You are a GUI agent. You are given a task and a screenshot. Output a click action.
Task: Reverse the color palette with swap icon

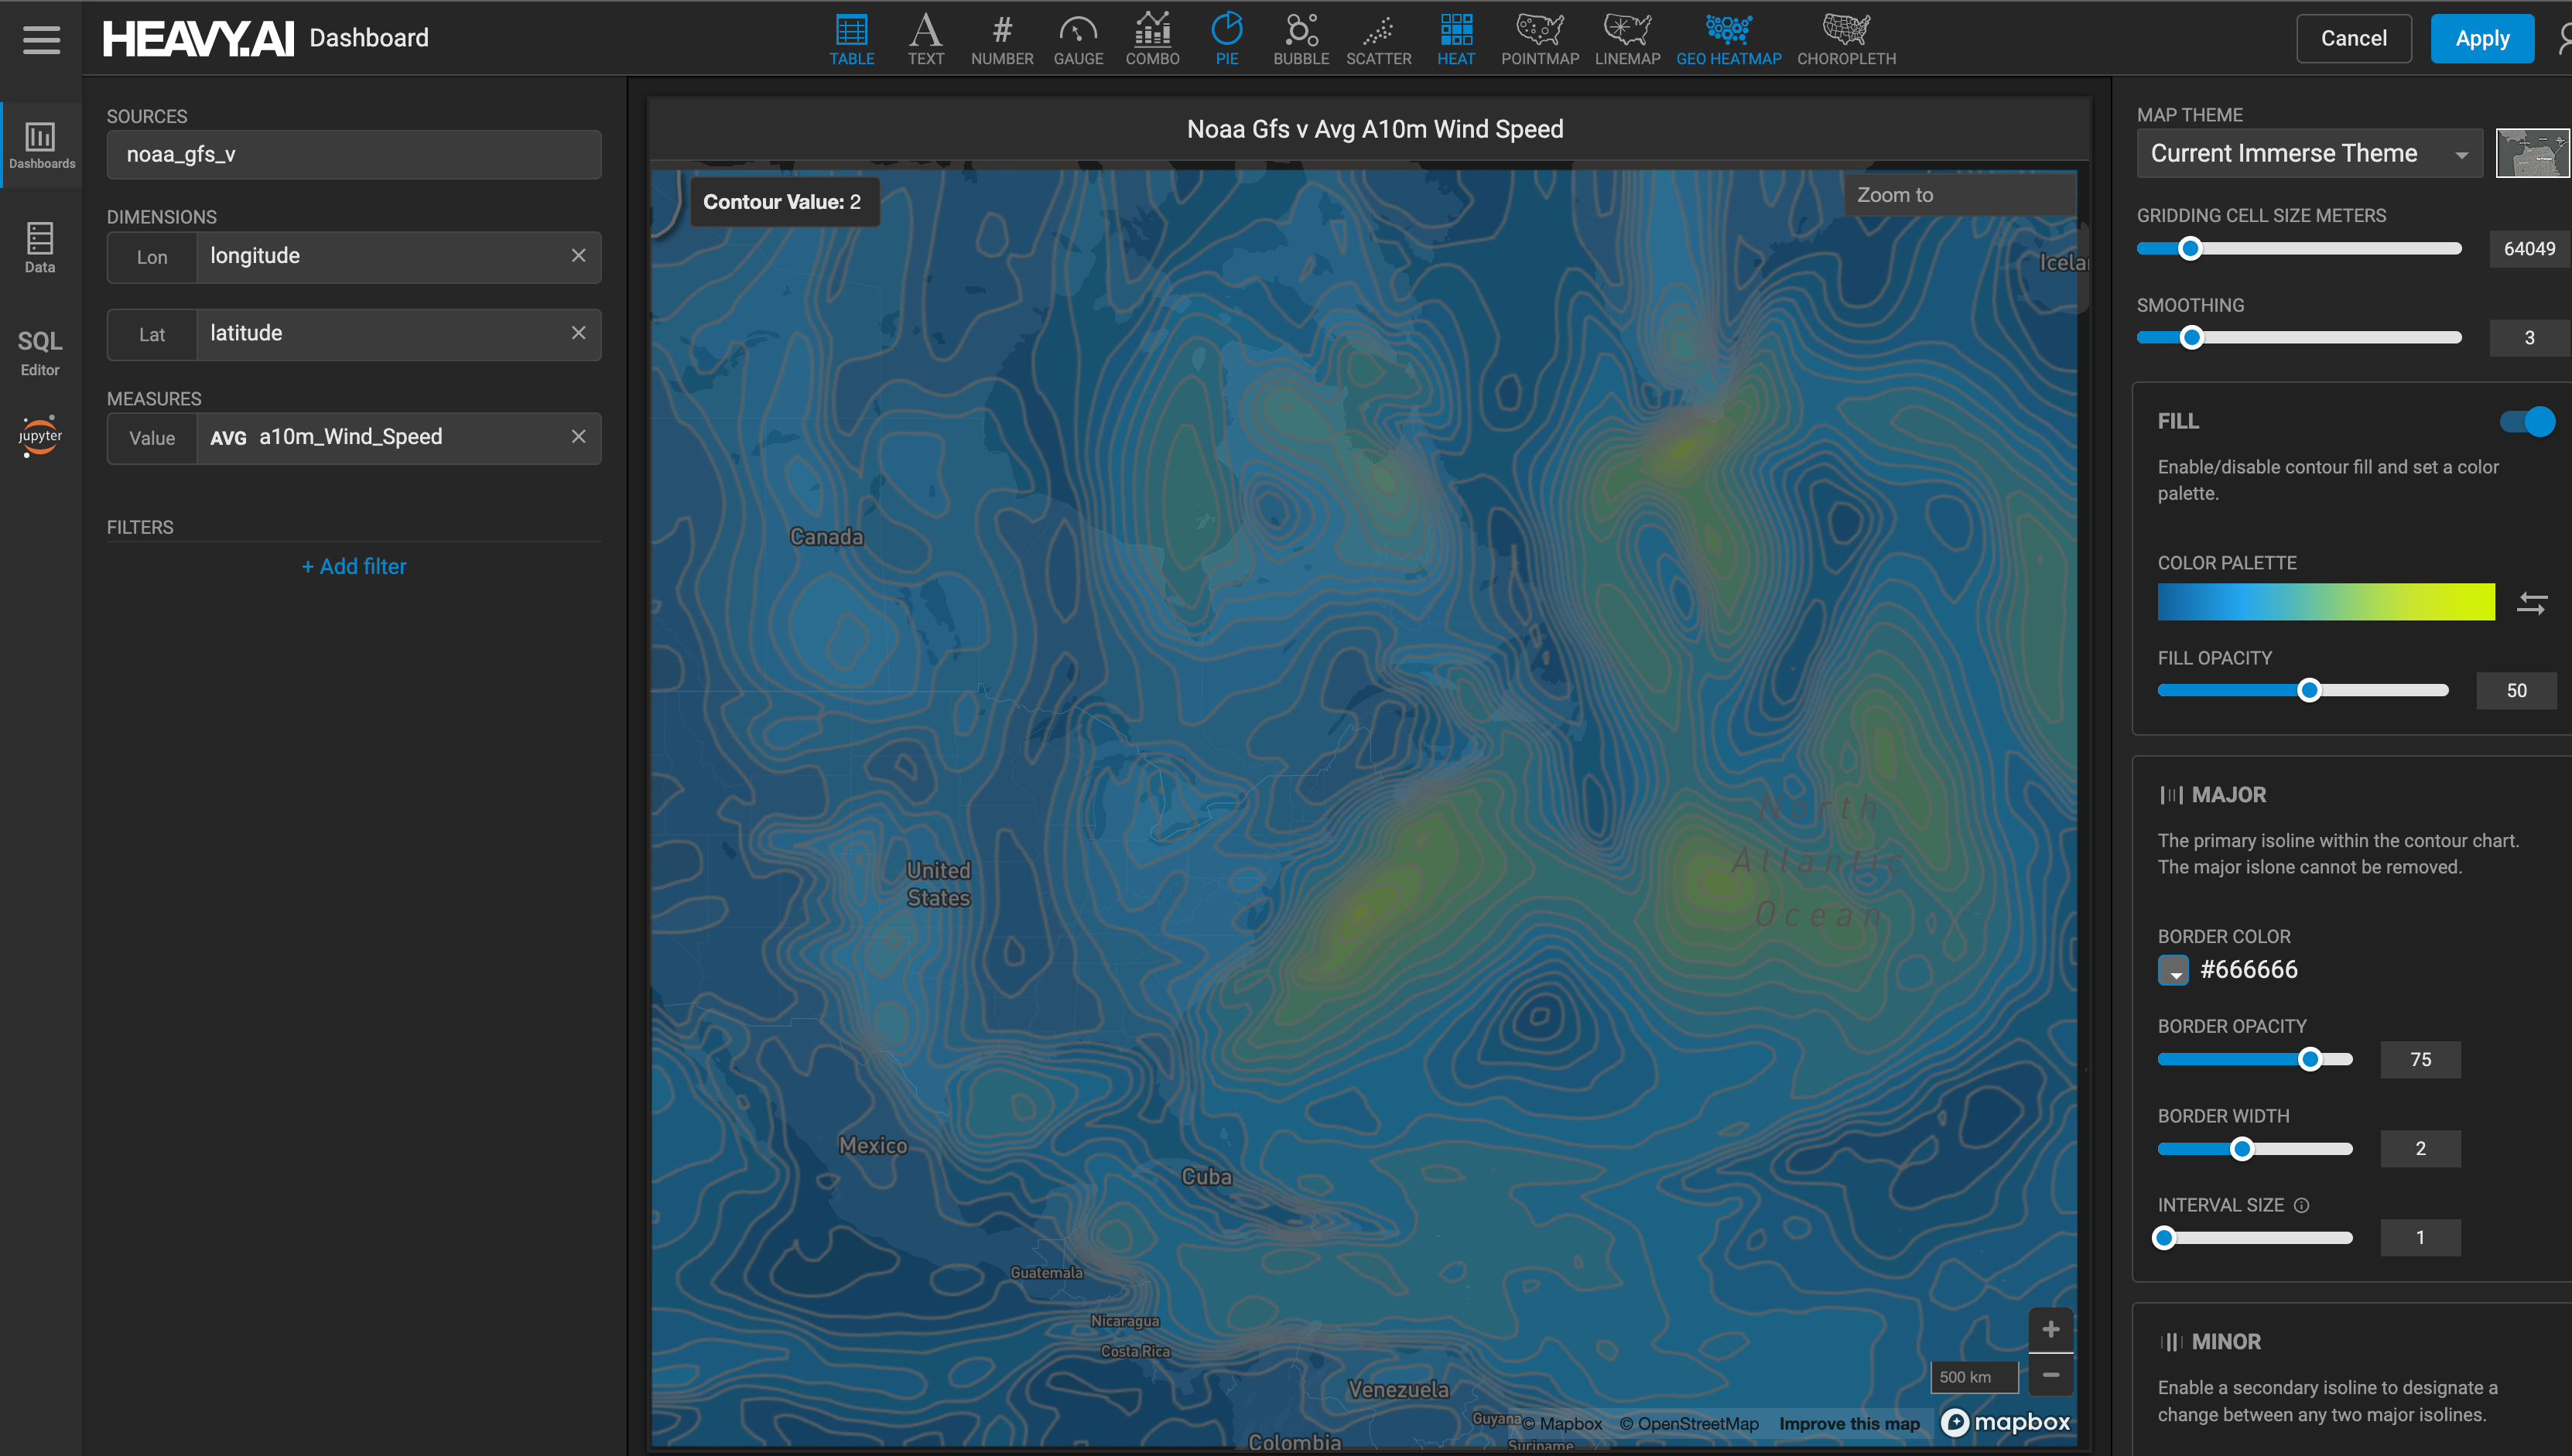click(2531, 603)
